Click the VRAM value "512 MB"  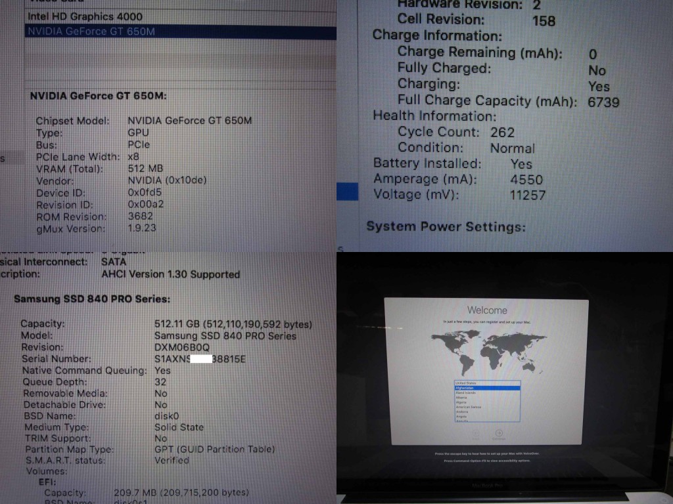point(145,169)
